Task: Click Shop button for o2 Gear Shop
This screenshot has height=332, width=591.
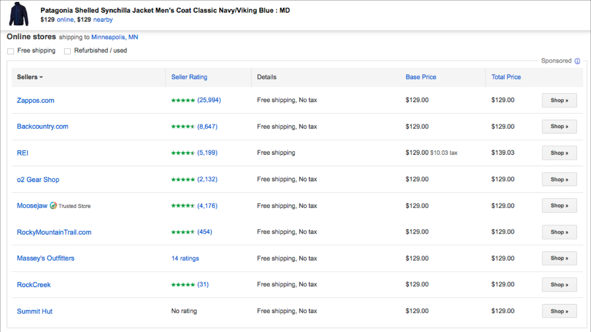Action: (559, 179)
